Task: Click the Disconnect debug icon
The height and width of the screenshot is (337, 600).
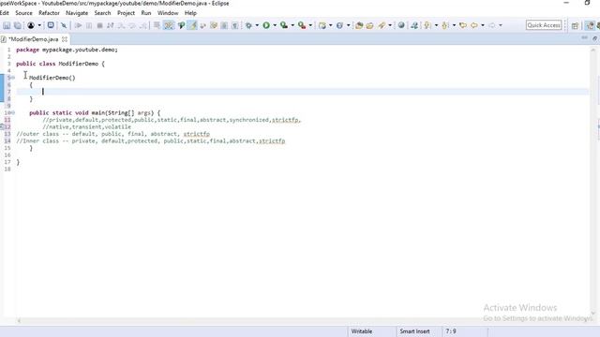Action: (111, 25)
